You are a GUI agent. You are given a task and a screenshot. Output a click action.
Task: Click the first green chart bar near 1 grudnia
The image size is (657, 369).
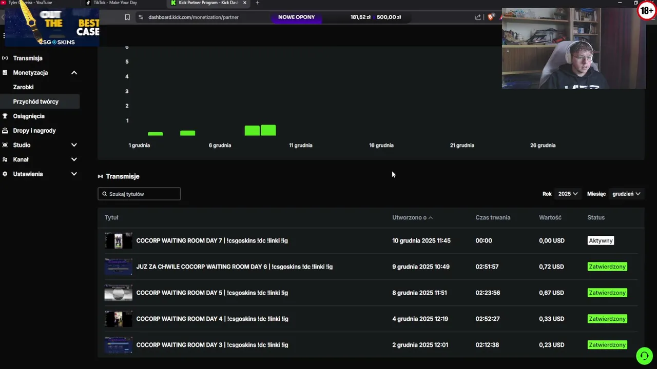pyautogui.click(x=155, y=134)
